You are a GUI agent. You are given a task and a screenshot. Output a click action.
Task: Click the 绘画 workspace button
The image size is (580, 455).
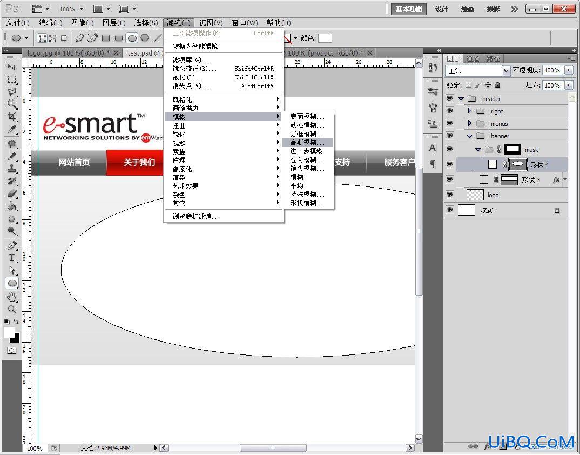(x=468, y=9)
